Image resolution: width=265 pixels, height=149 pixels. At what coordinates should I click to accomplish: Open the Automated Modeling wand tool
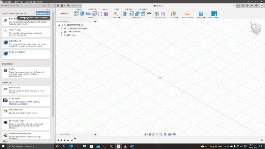click(x=116, y=13)
